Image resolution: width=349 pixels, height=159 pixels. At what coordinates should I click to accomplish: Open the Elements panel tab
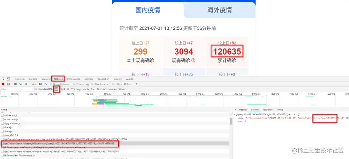point(20,79)
